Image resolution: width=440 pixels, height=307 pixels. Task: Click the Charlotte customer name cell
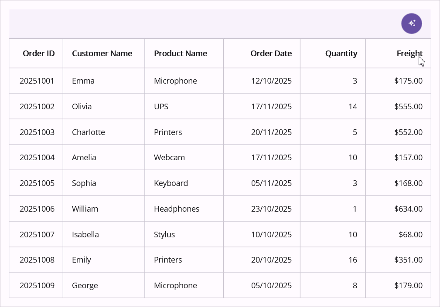click(x=89, y=132)
